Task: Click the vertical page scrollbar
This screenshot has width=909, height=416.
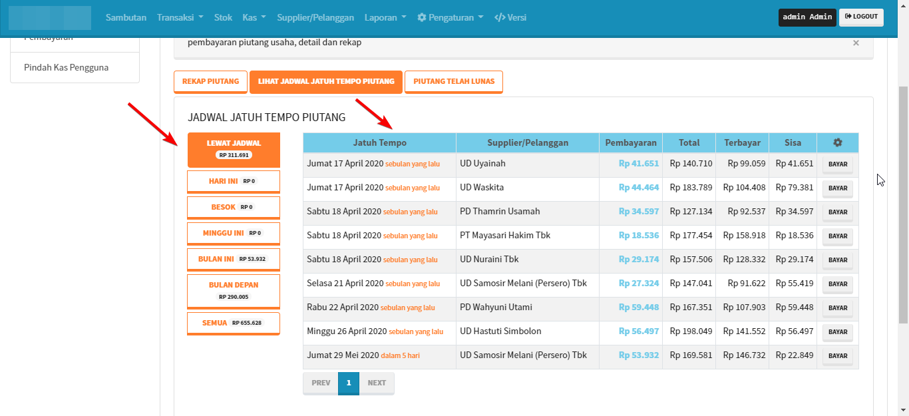Action: pyautogui.click(x=903, y=200)
